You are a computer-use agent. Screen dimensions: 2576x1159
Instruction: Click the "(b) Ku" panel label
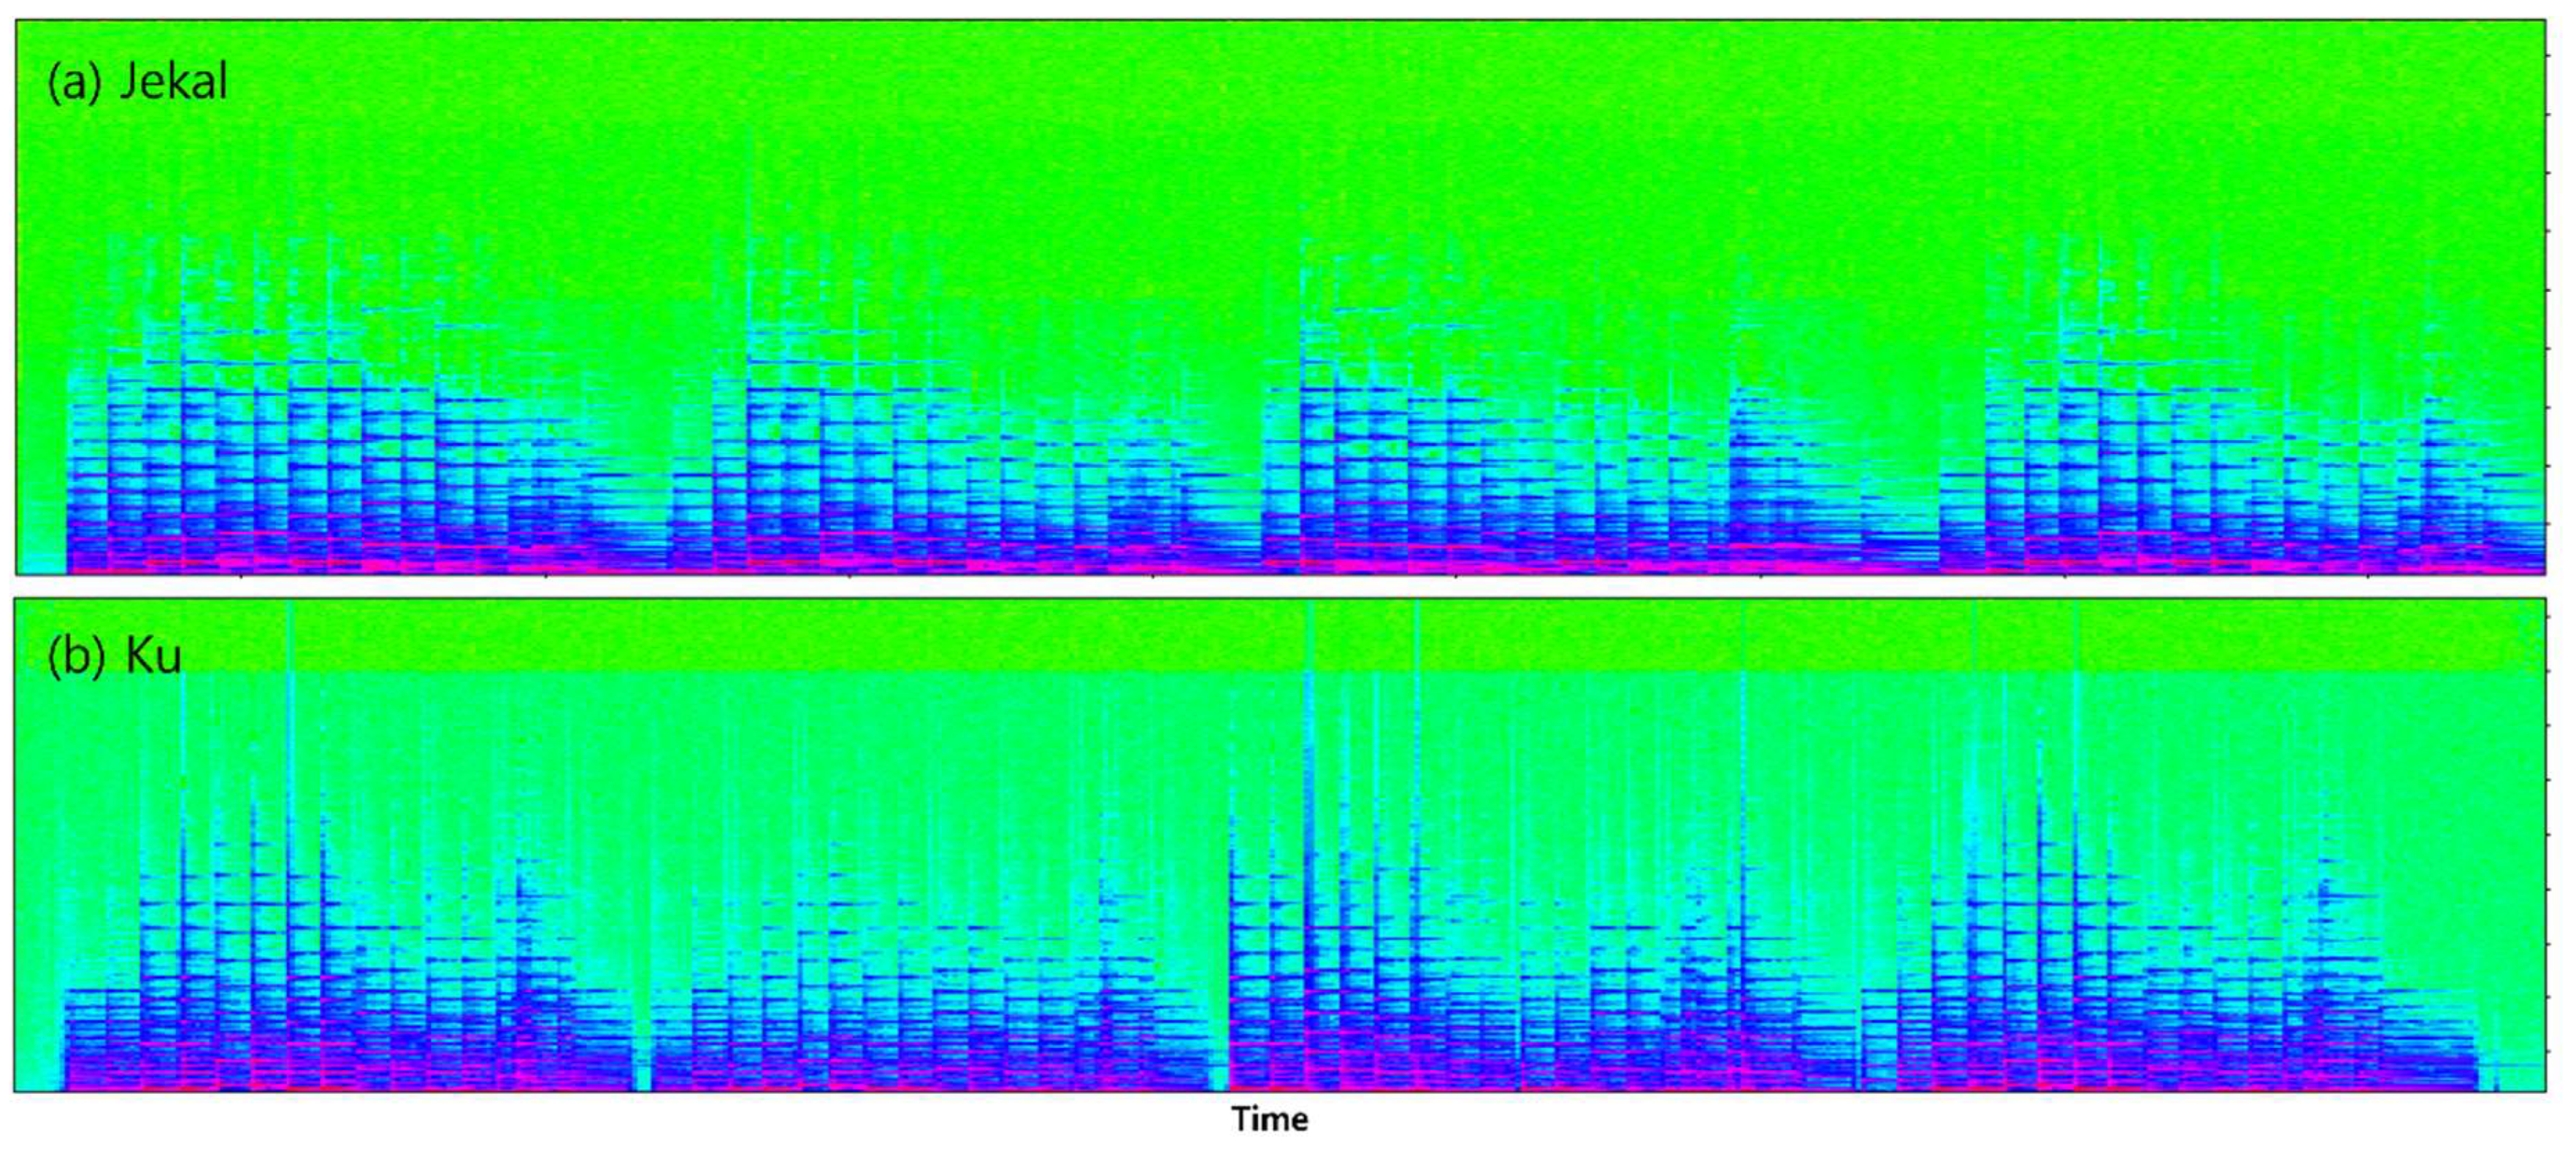[x=114, y=656]
